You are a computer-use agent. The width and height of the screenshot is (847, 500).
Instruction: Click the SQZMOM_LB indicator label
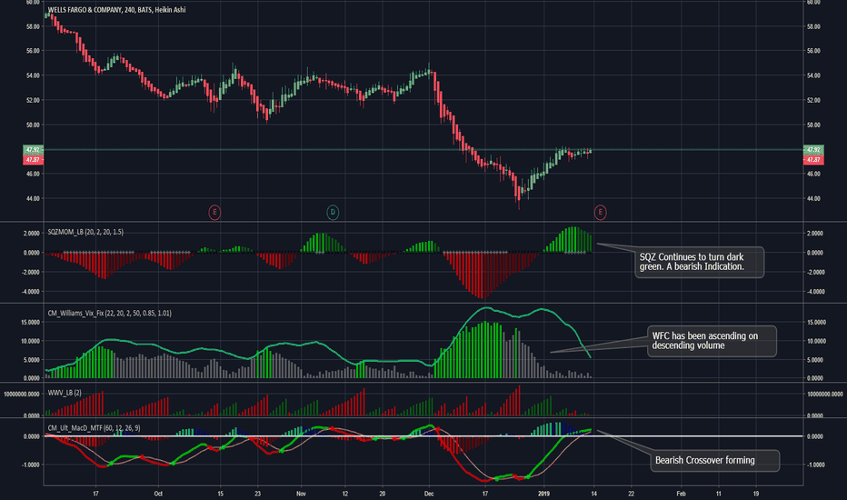coord(85,232)
